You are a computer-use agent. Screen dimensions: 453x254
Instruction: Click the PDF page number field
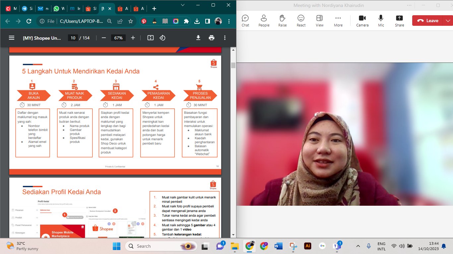(73, 38)
